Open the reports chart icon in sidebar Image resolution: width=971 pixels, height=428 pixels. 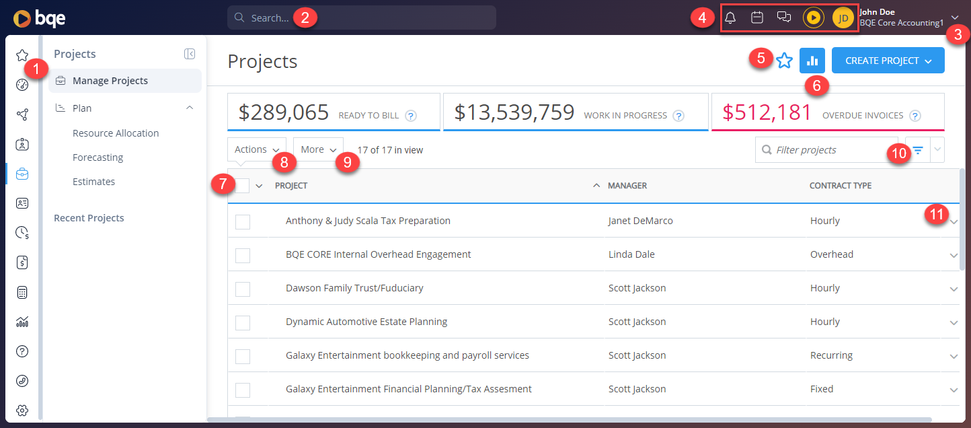pyautogui.click(x=22, y=322)
